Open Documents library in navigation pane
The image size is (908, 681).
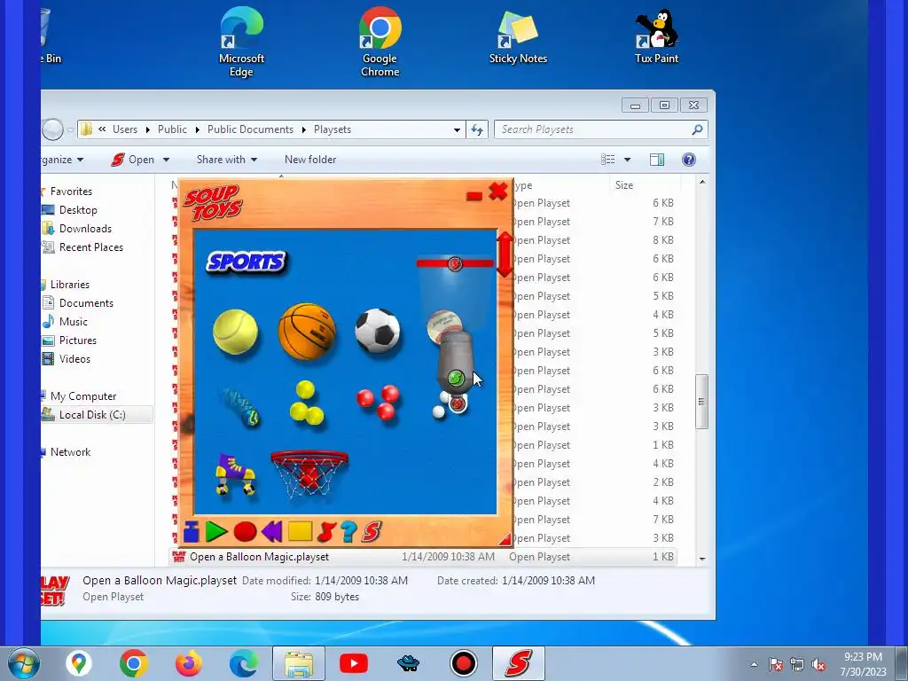[x=86, y=303]
